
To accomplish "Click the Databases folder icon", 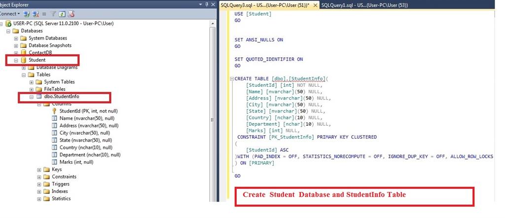I will coord(15,31).
